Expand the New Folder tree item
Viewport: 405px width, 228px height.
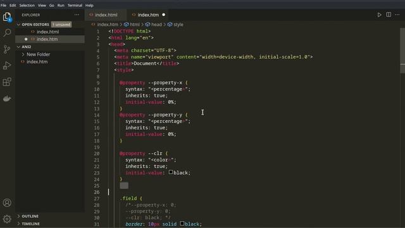23,54
